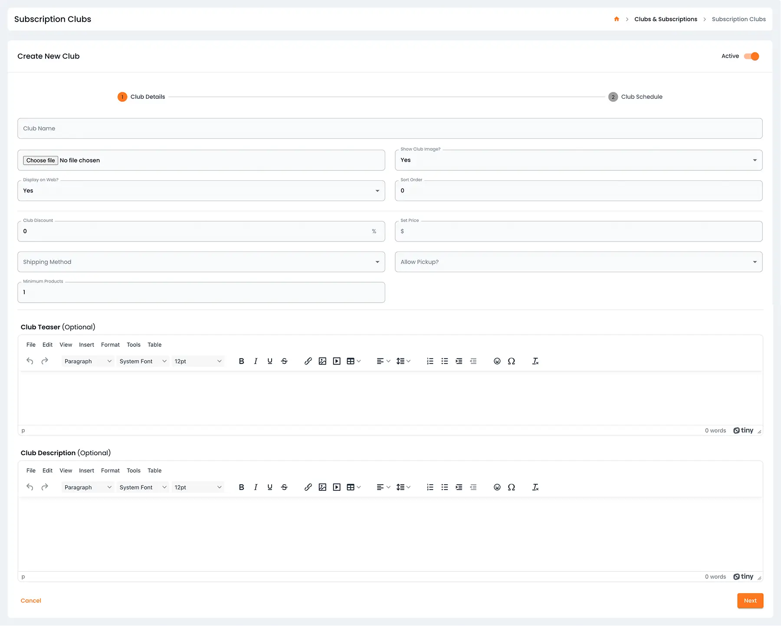
Task: Click Italic in Club Teaser editor
Action: tap(256, 361)
